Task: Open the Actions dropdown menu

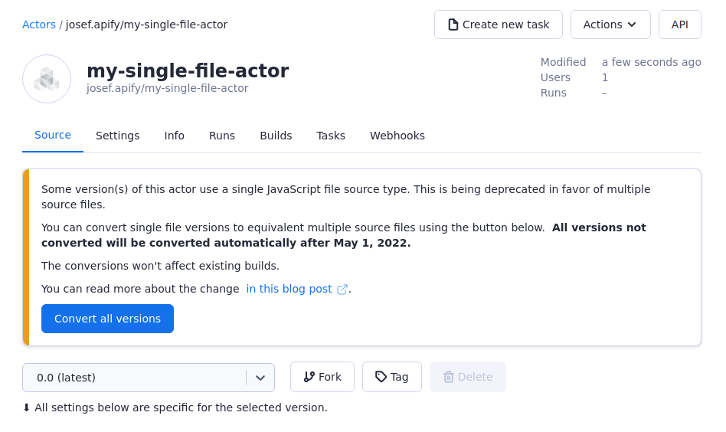Action: 610,25
